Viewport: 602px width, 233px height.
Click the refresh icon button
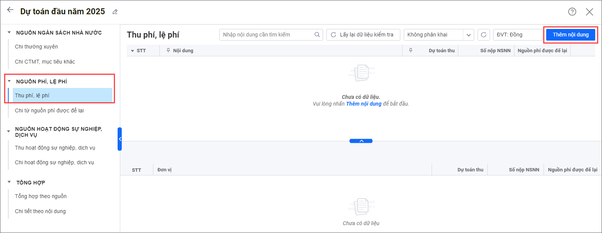coord(484,35)
